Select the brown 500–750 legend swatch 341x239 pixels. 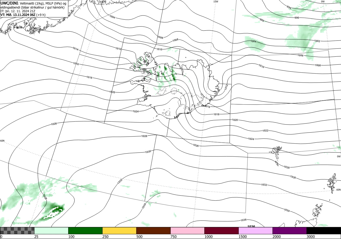coord(153,230)
